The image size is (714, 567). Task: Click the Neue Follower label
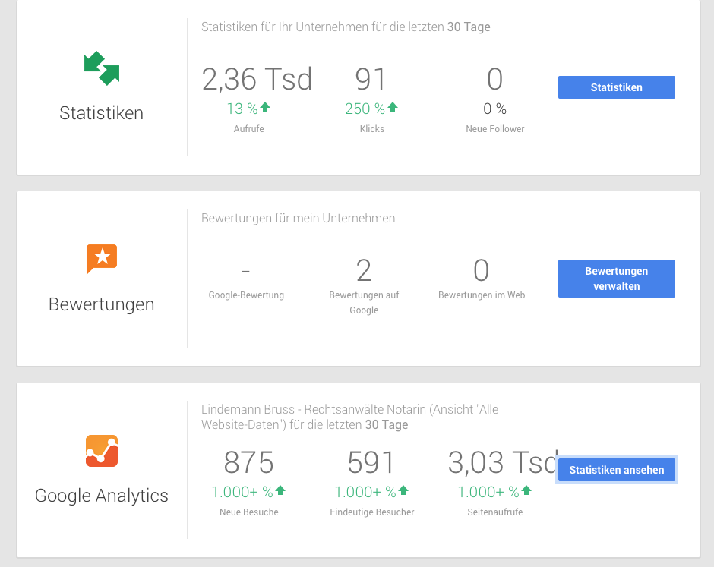coord(495,129)
